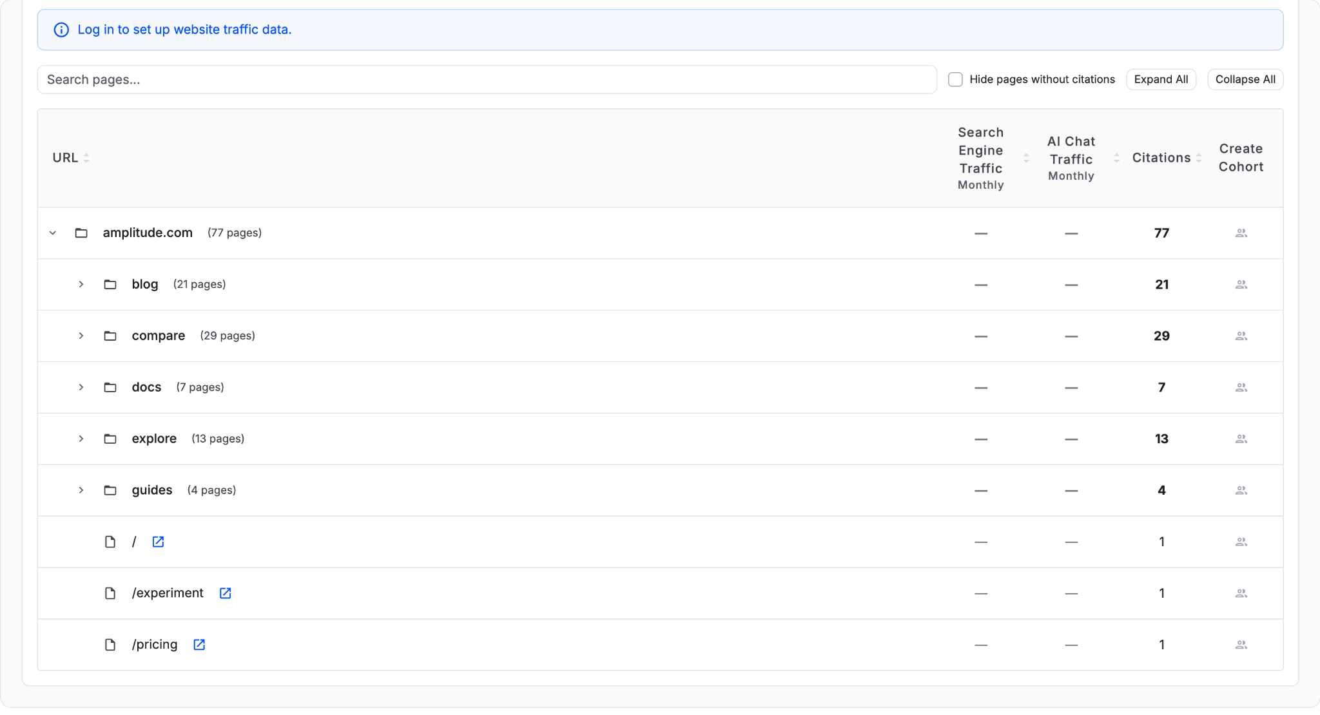Click the (77 pages) count label
This screenshot has width=1320, height=715.
pos(235,233)
